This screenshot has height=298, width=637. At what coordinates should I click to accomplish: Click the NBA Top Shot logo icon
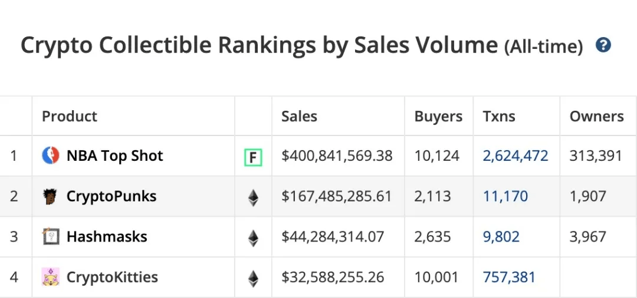[x=51, y=156]
